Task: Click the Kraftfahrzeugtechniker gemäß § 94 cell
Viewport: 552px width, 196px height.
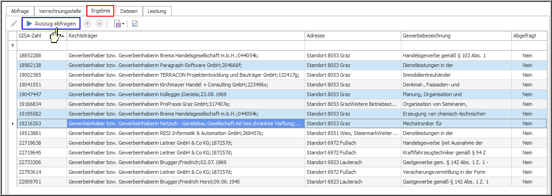Action: (x=456, y=153)
